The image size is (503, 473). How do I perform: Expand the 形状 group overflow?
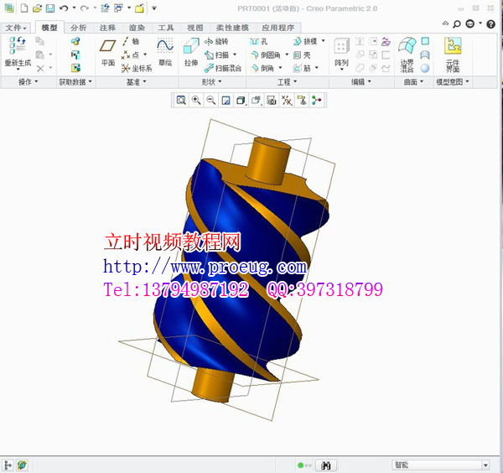coord(211,82)
